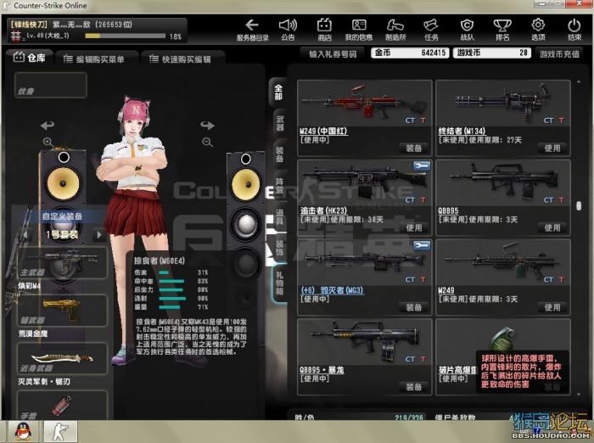Click 使用 button for QB895

pos(552,227)
